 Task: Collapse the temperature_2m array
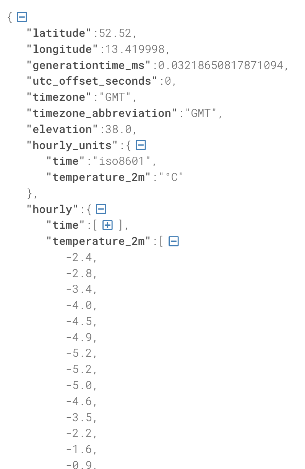(174, 241)
